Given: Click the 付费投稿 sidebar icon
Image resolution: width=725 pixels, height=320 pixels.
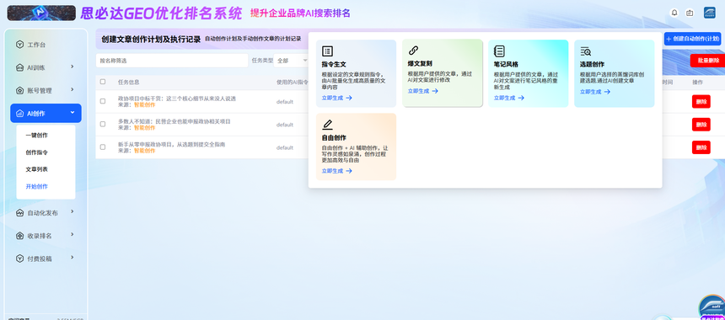Looking at the screenshot, I should pyautogui.click(x=19, y=259).
